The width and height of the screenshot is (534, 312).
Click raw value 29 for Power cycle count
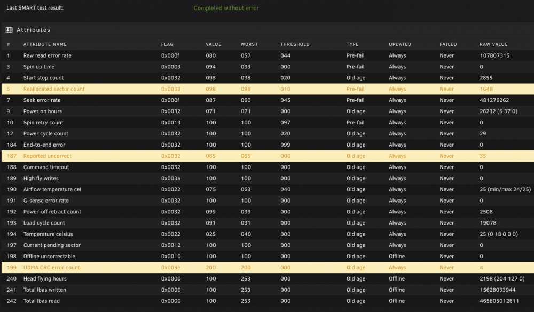coord(483,134)
